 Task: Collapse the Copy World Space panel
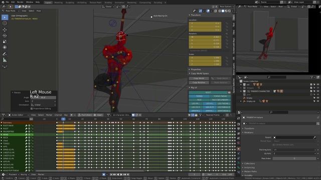[x=190, y=73]
